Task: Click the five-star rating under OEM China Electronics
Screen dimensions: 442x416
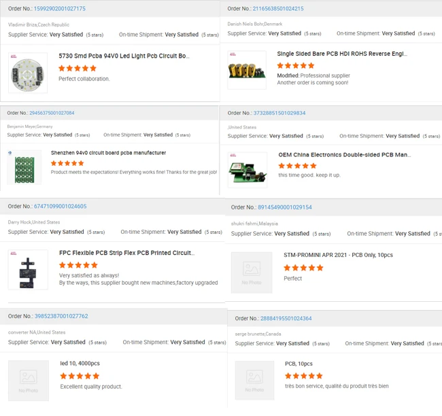Action: [297, 166]
